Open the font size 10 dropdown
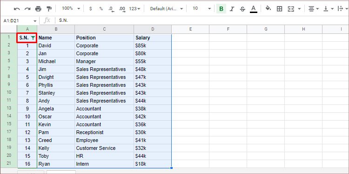Screen dimensions: 349x174 (x=201, y=8)
